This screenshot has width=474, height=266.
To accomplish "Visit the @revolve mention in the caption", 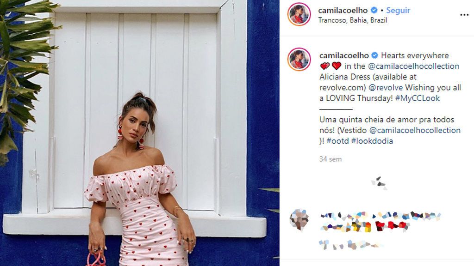I will pos(386,87).
